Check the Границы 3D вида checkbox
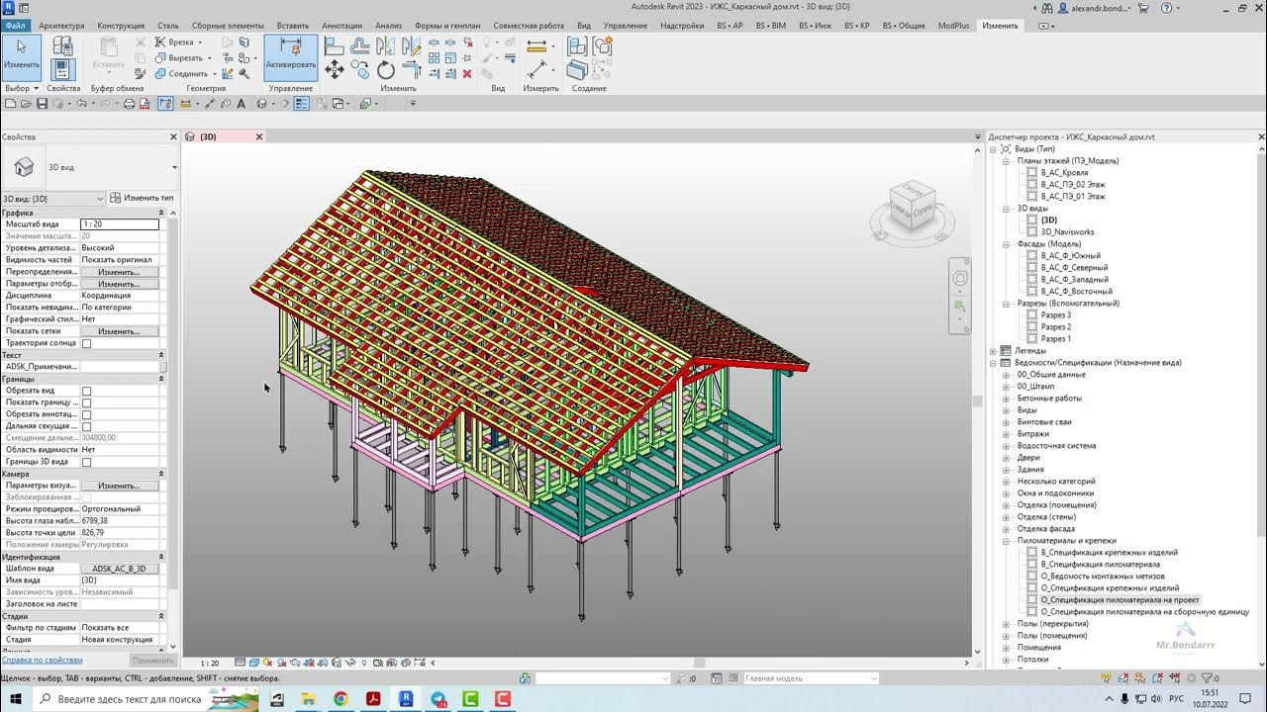Screen dimensions: 1267x712 [86, 463]
